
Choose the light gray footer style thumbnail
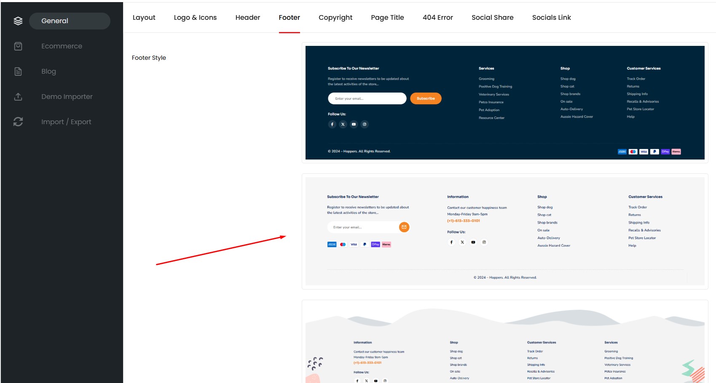505,231
